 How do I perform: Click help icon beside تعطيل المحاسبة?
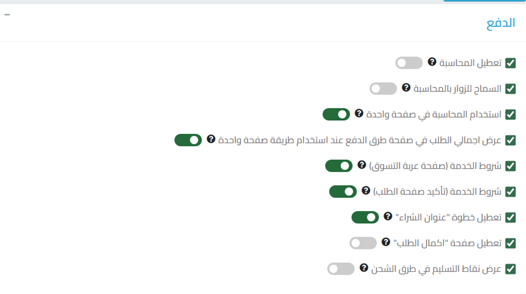(x=432, y=62)
